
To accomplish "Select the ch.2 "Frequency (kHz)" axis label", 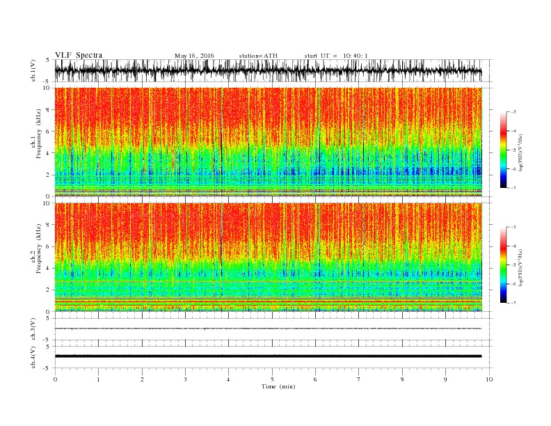I will (38, 249).
